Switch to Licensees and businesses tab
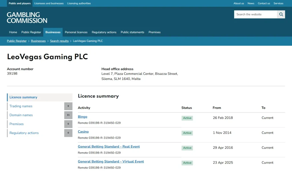The image size is (292, 171). point(49,3)
